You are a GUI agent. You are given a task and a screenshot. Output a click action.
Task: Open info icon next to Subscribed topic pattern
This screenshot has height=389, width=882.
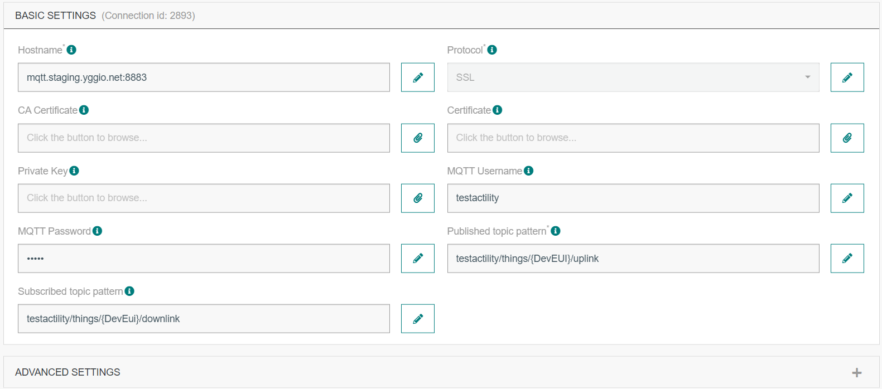[x=129, y=291]
